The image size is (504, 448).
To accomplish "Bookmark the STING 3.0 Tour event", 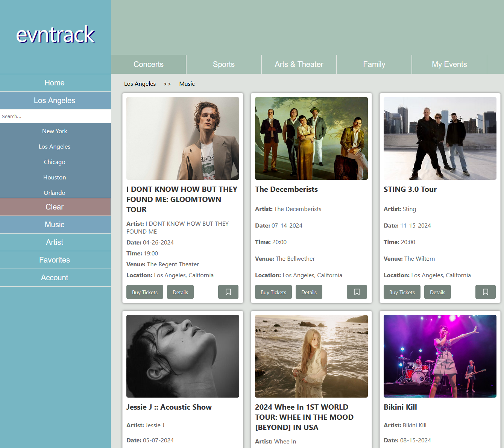I will tap(486, 292).
